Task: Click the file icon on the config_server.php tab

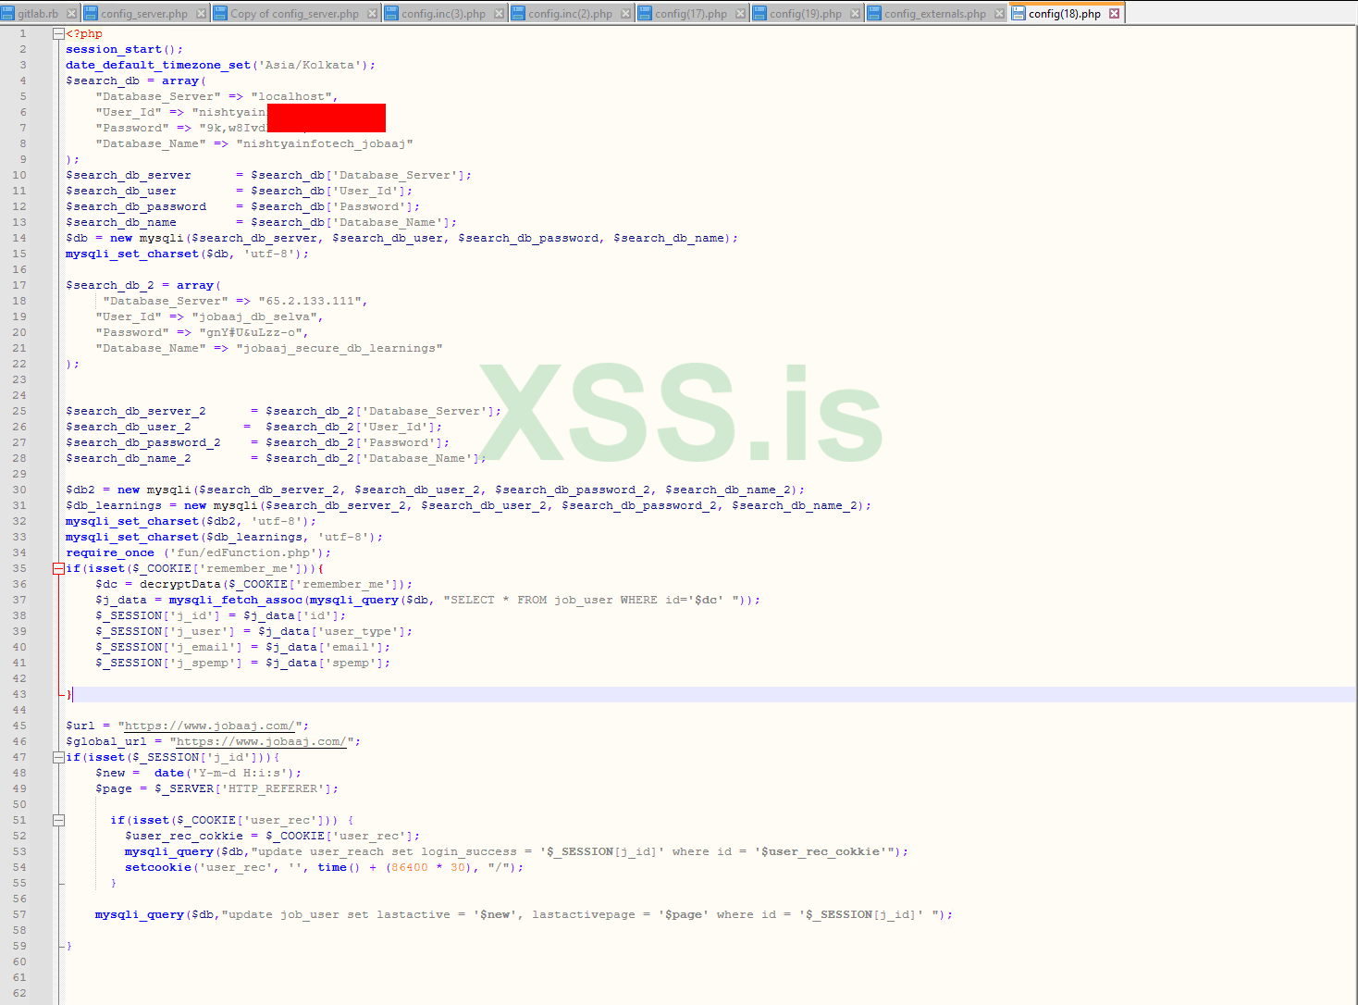Action: pos(90,13)
